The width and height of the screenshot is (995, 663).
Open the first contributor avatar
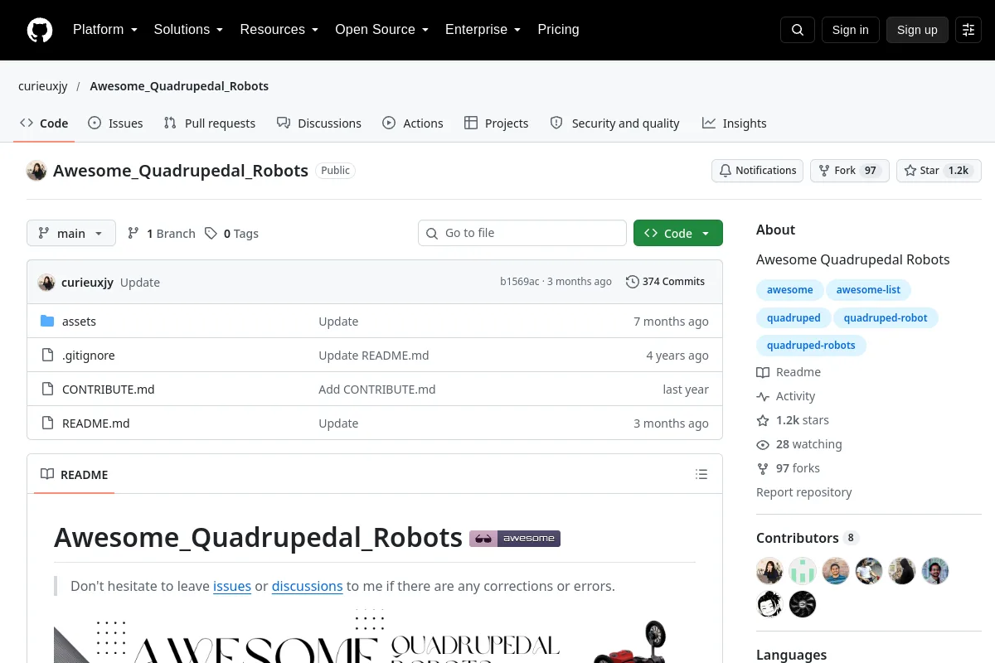tap(769, 571)
